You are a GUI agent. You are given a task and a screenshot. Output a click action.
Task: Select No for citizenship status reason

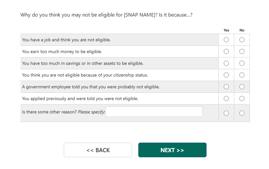[242, 75]
